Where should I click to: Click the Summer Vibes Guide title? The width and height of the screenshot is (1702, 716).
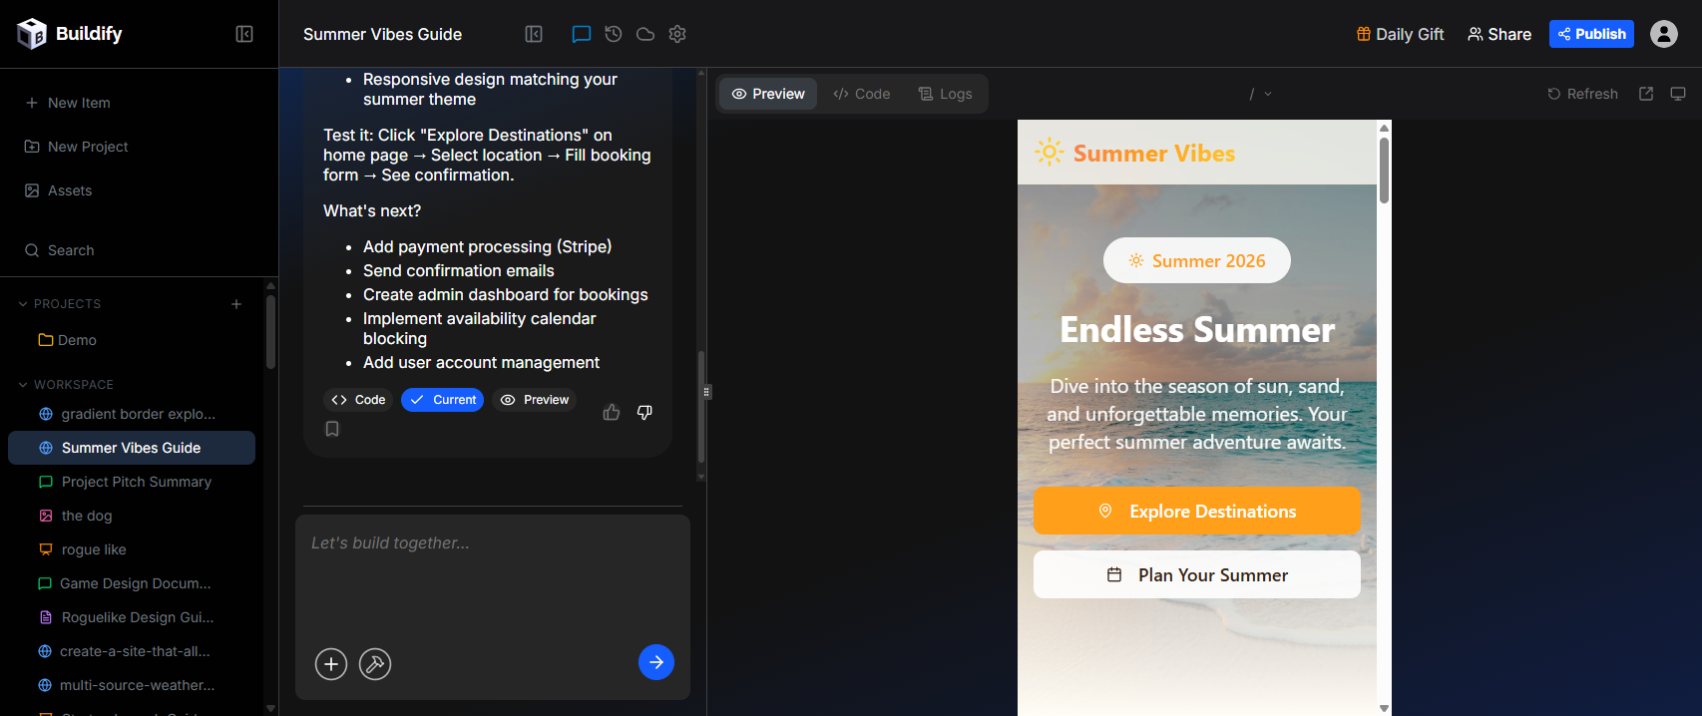(382, 34)
